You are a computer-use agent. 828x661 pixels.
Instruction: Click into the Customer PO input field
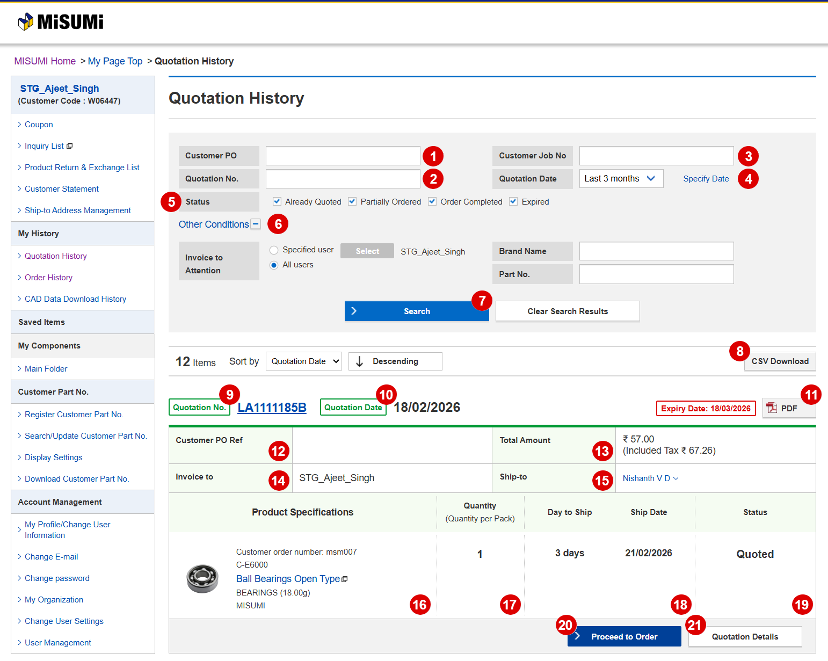(x=343, y=156)
